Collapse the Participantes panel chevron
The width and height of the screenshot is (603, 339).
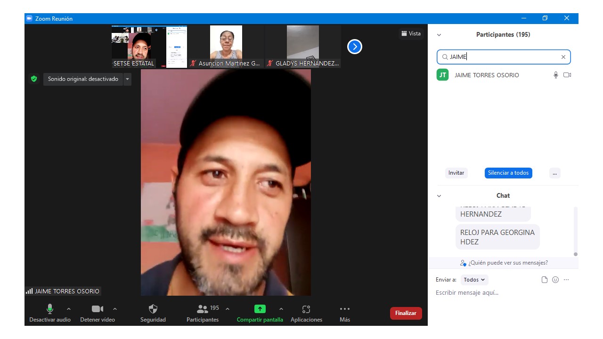439,35
